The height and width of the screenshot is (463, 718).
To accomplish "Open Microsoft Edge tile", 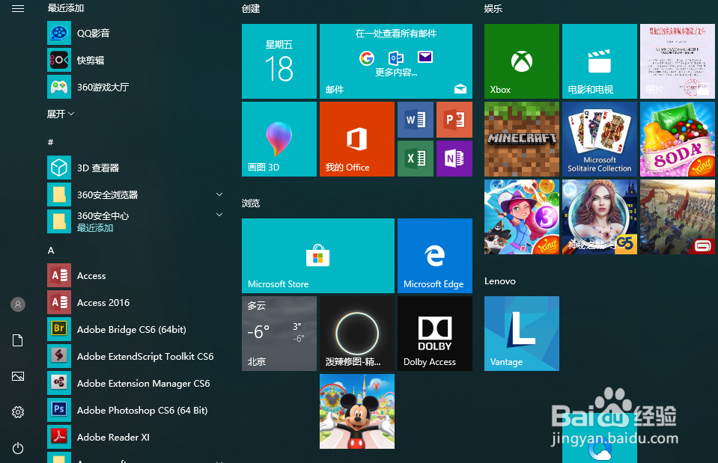I will [x=434, y=256].
